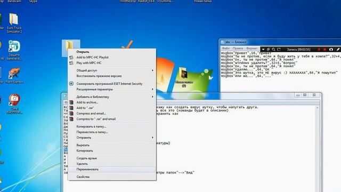341x192 pixels.
Task: Open the Файл menu in abc — Блокнот
Action: [x=226, y=48]
